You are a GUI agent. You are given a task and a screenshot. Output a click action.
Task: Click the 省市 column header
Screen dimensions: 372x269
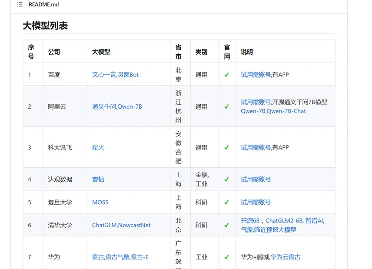179,52
